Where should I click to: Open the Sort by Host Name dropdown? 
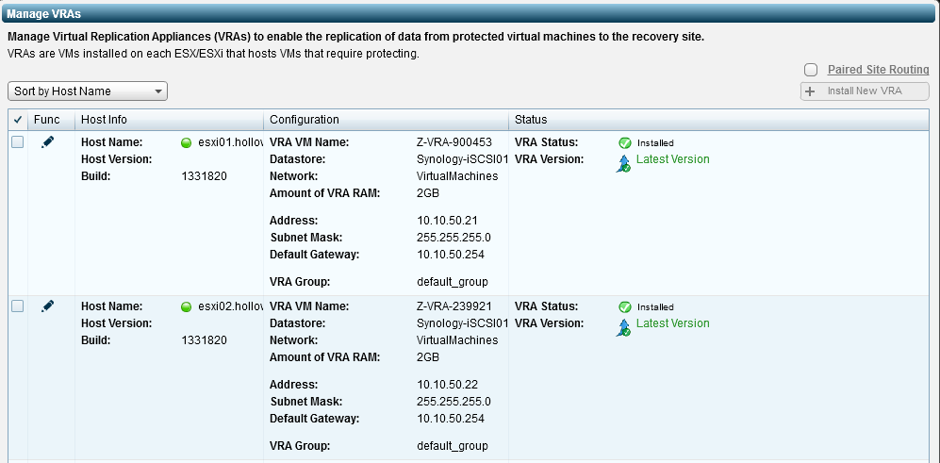click(x=88, y=91)
